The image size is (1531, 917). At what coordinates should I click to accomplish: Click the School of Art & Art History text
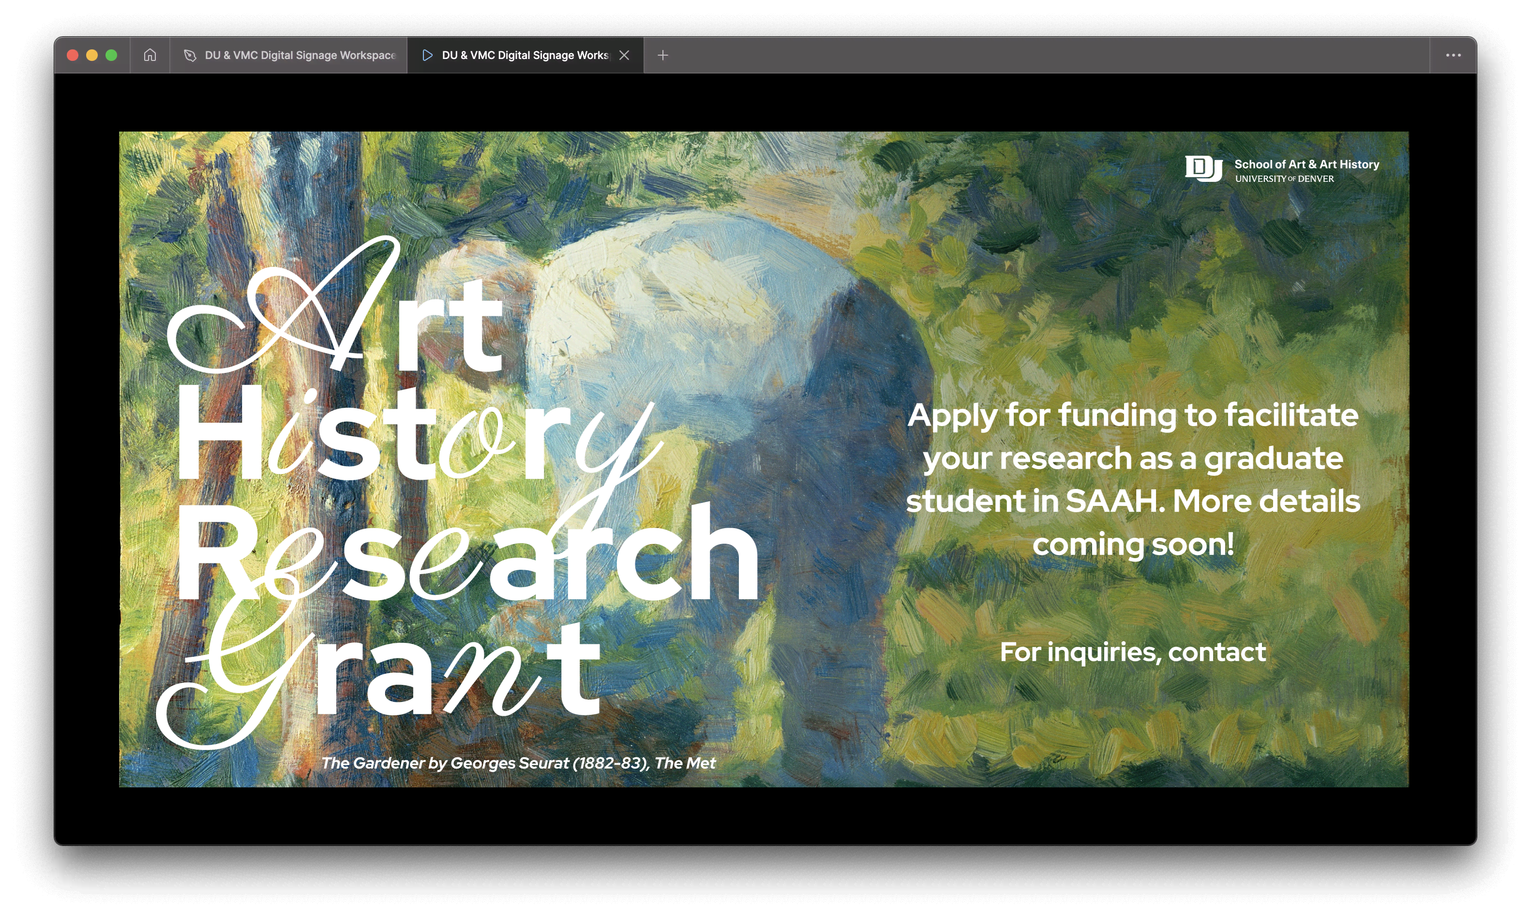coord(1306,164)
